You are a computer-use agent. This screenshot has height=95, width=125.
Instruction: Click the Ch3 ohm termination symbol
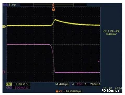pos(27,88)
